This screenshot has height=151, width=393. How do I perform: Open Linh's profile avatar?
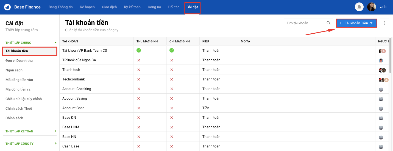[372, 7]
